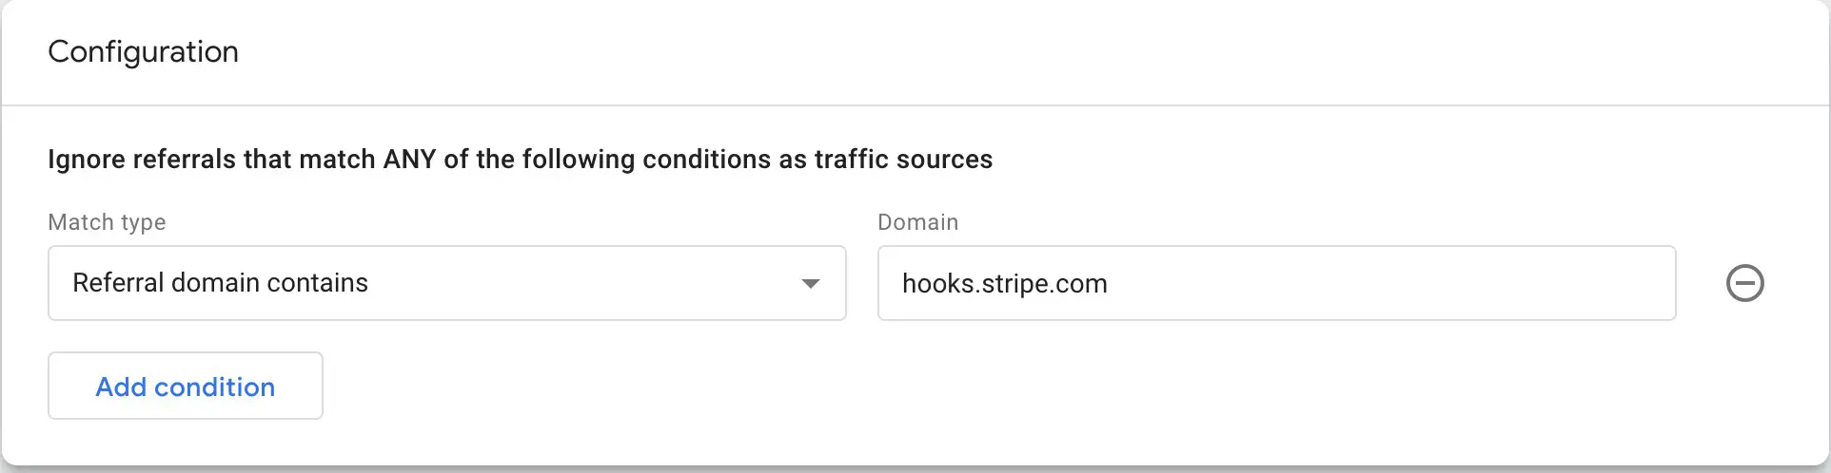Click the 'Referral domain contains' text

(220, 283)
